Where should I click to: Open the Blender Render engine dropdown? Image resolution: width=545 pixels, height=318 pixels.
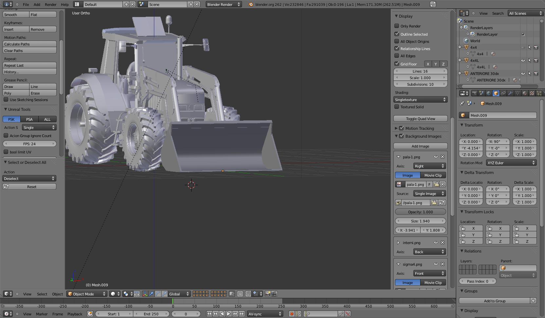click(x=224, y=4)
